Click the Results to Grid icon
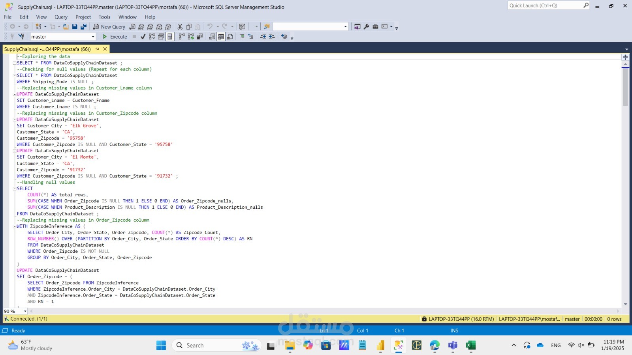This screenshot has width=632, height=355. (221, 36)
